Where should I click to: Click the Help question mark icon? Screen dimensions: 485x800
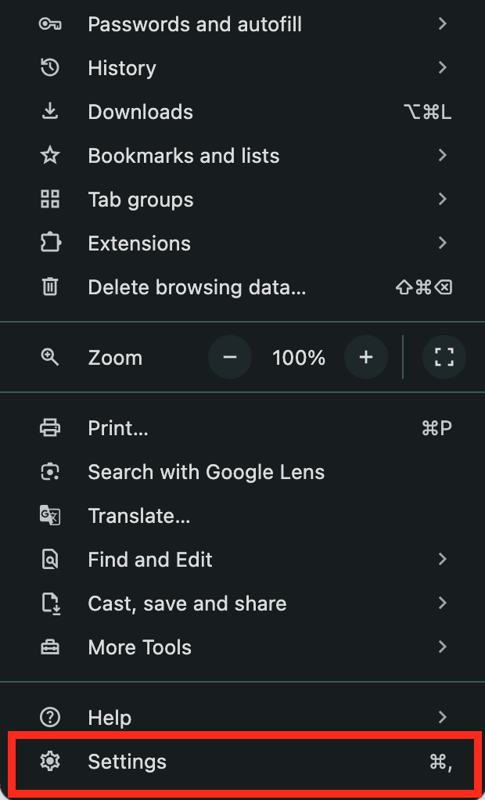click(x=50, y=718)
